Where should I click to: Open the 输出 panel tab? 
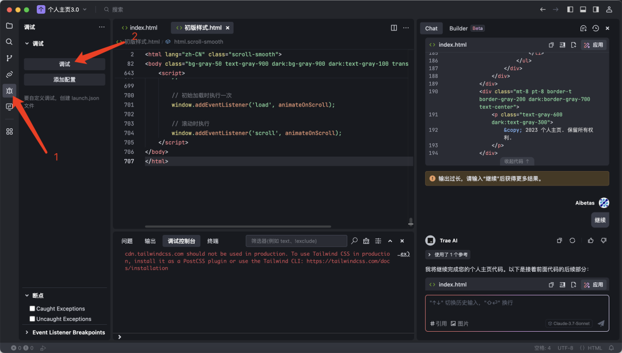pos(150,241)
